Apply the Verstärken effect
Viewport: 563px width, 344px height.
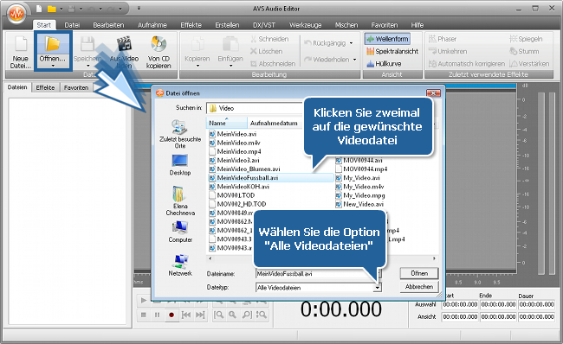click(529, 63)
